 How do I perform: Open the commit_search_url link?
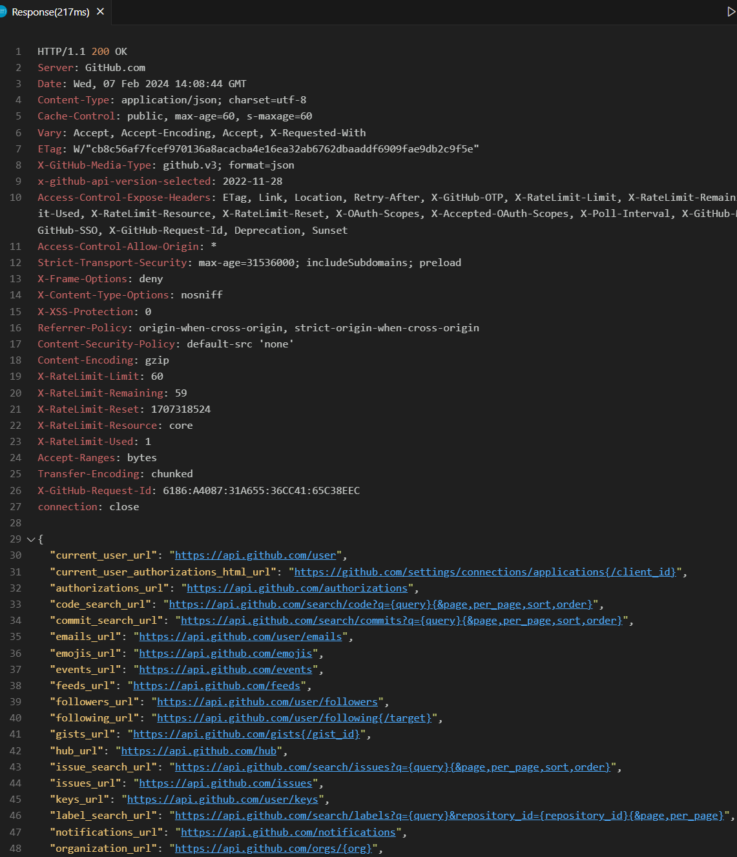[402, 621]
